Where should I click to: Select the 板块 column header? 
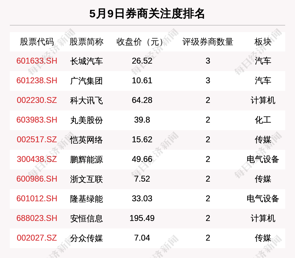point(263,42)
